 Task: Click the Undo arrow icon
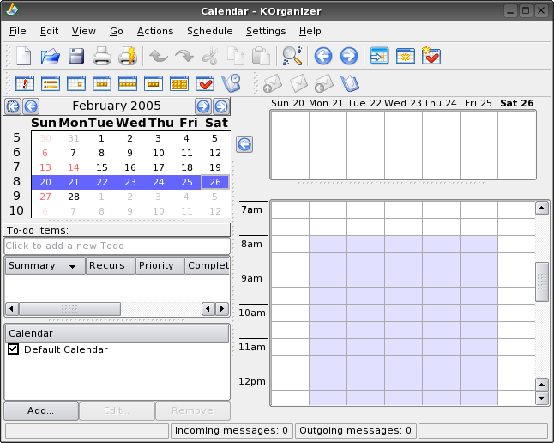pyautogui.click(x=159, y=56)
